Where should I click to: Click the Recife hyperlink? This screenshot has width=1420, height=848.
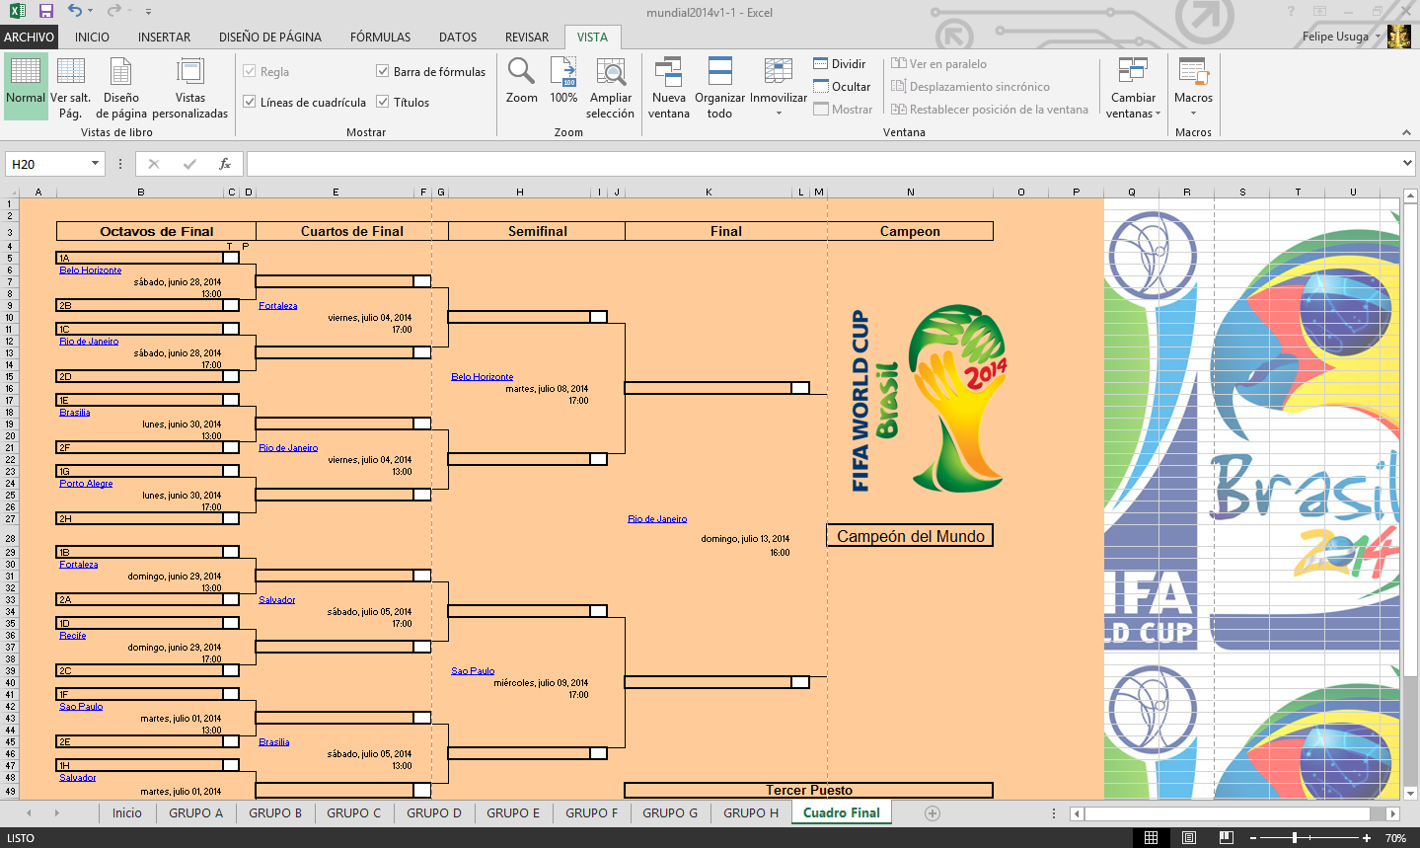[x=72, y=635]
